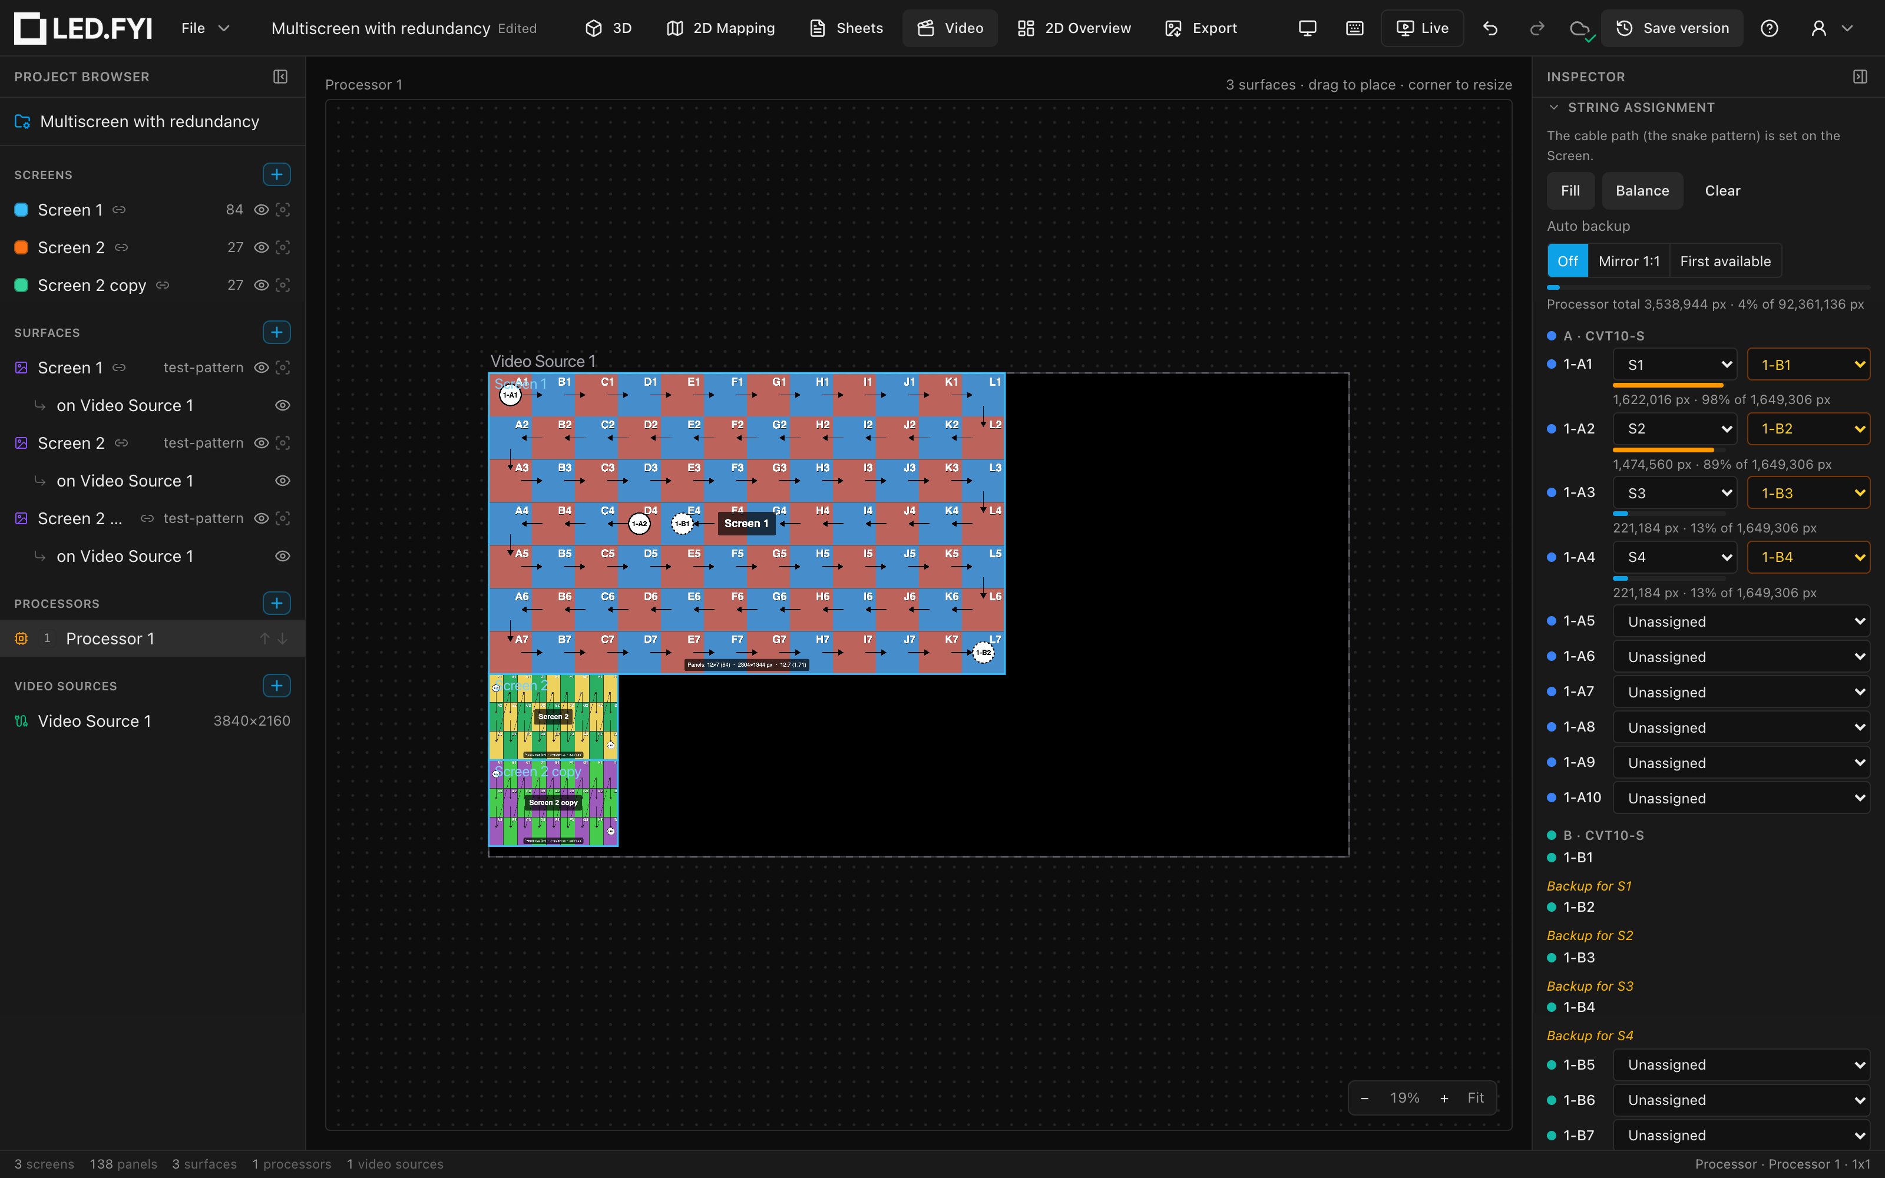Open the File menu dropdown
The width and height of the screenshot is (1885, 1178).
click(x=205, y=28)
